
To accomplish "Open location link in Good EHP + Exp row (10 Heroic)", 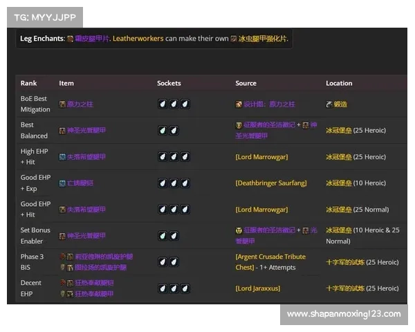I will (339, 183).
